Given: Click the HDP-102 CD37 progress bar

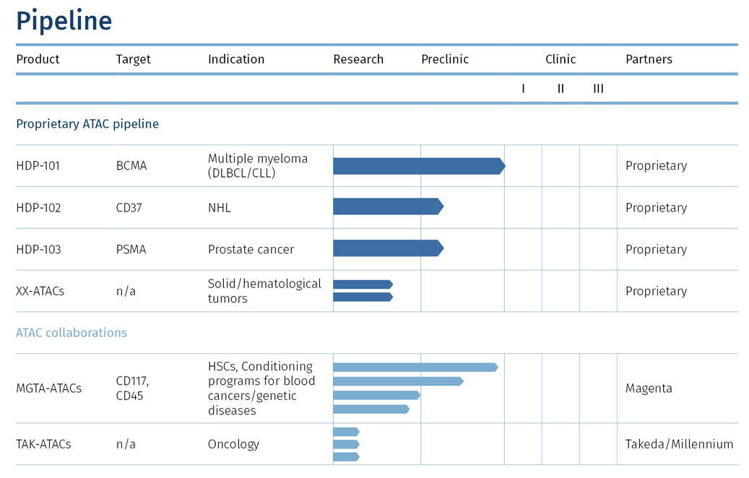Looking at the screenshot, I should pyautogui.click(x=387, y=207).
